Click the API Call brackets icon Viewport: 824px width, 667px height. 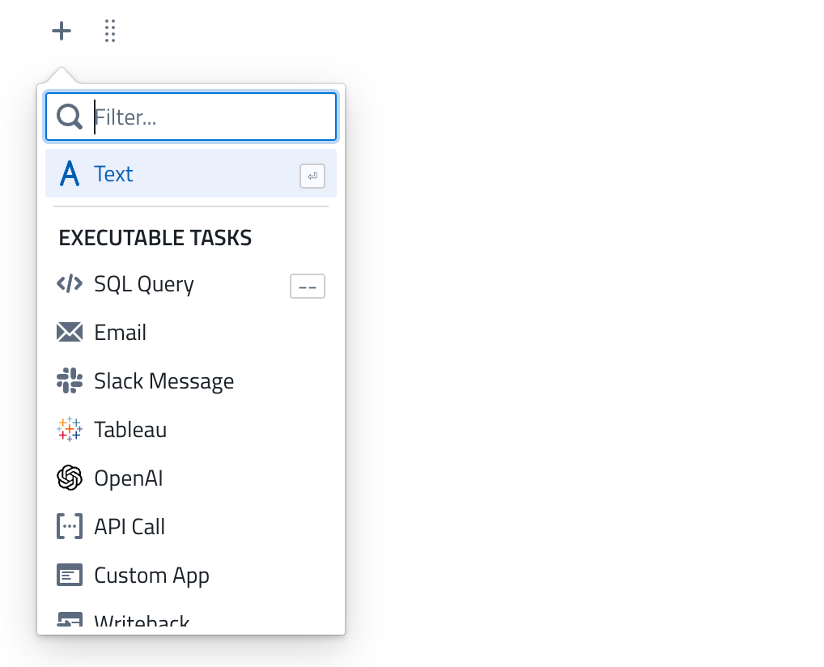[x=70, y=527]
